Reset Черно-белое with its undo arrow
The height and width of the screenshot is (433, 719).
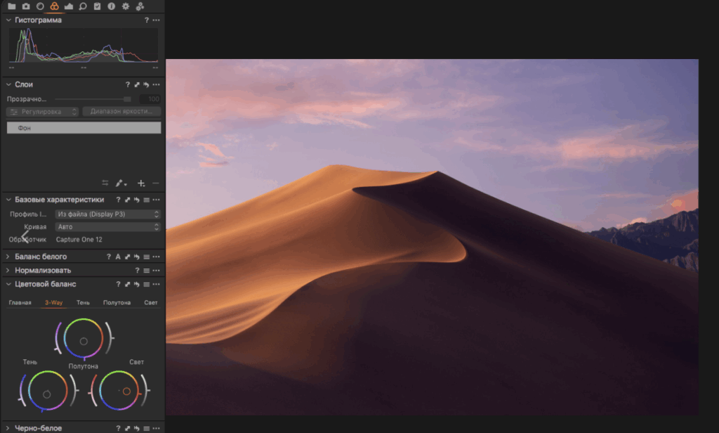coord(137,428)
